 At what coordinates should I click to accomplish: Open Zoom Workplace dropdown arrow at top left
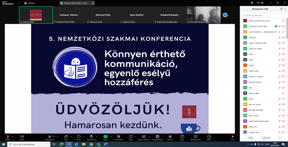click(x=19, y=3)
